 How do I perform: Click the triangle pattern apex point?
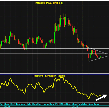(108, 54)
